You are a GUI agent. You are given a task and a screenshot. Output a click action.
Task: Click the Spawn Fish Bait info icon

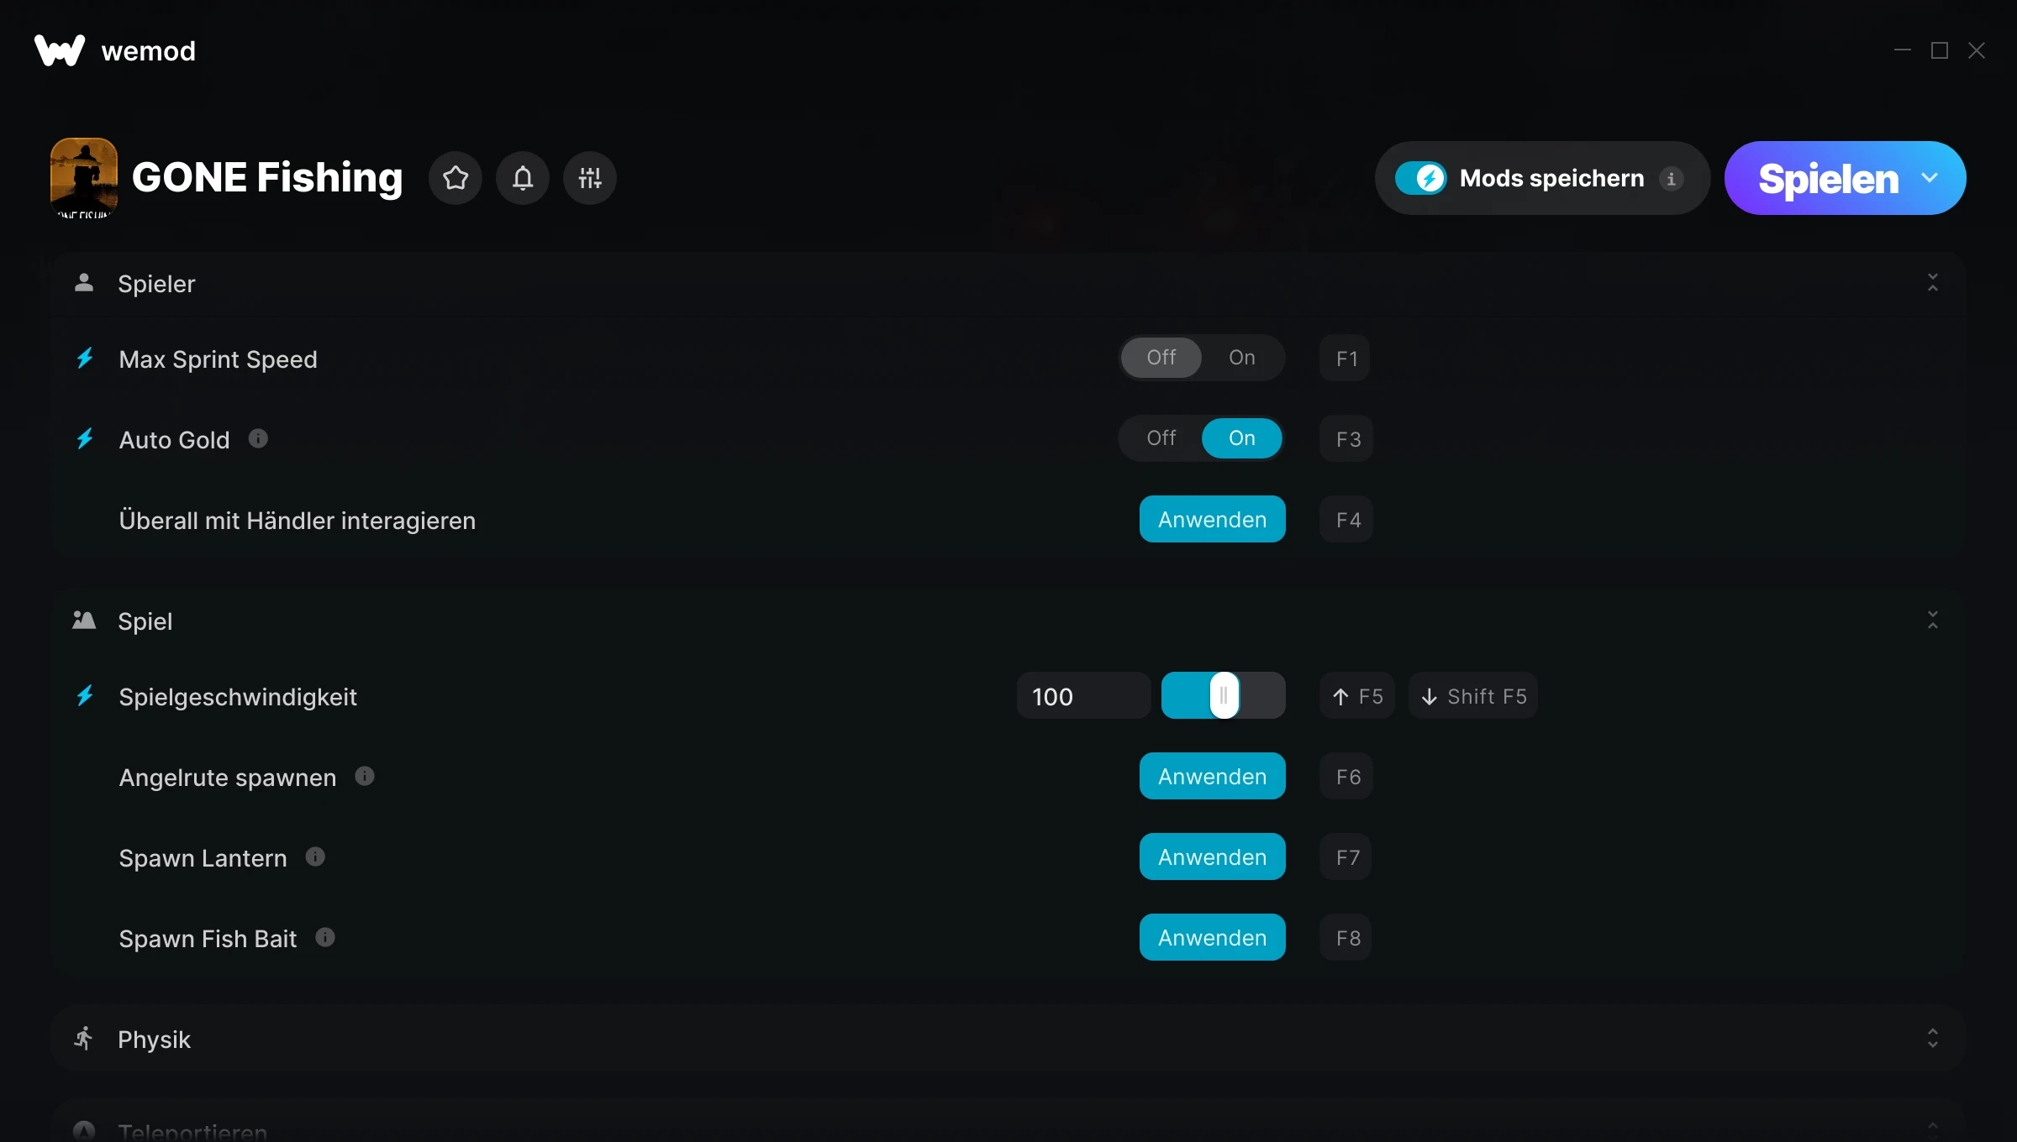click(325, 937)
